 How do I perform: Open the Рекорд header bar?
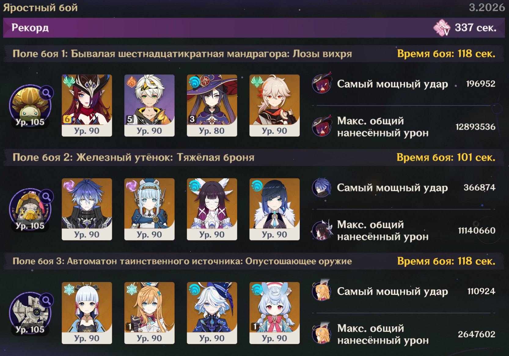(254, 28)
